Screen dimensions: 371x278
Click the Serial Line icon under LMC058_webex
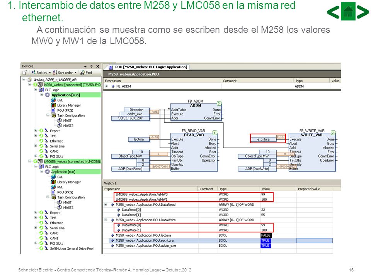[x=46, y=228]
